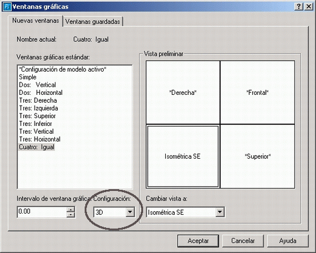Pick Tres: Horizontal from standard viewports

click(x=40, y=139)
